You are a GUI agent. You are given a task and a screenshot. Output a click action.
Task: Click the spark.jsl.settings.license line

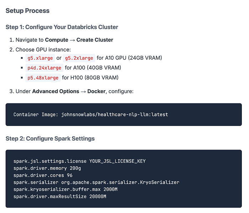[79, 161]
